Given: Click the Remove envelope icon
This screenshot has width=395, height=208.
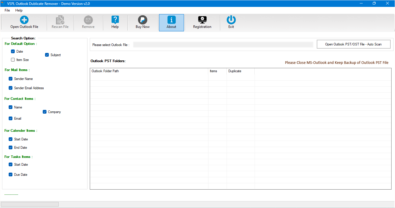Looking at the screenshot, I should point(88,20).
